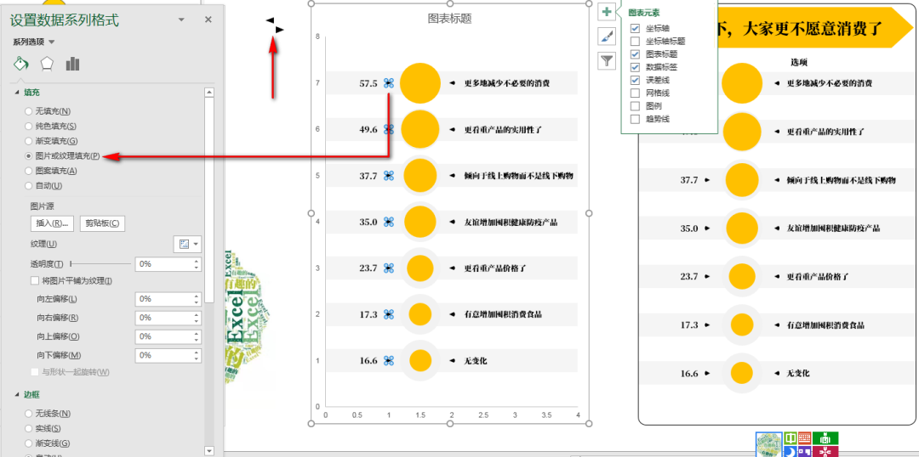Screen dimensions: 919x457
Task: Select the blue marker beside 49.6
Action: (x=389, y=129)
